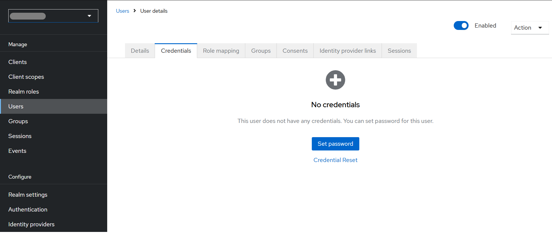
Task: Toggle the Enabled switch off
Action: tap(461, 26)
